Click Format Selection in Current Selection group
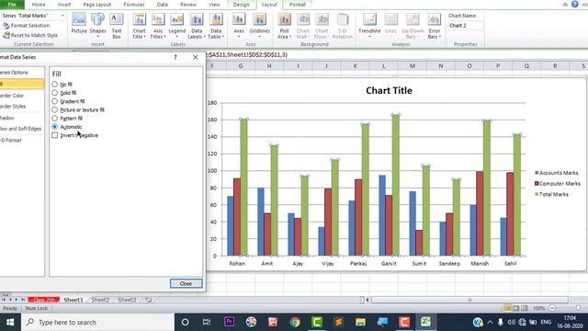The height and width of the screenshot is (331, 588). [x=27, y=26]
